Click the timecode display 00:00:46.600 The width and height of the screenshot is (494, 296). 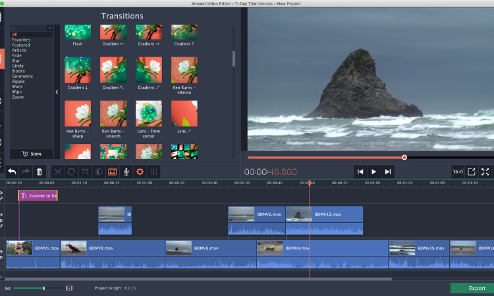(x=270, y=172)
